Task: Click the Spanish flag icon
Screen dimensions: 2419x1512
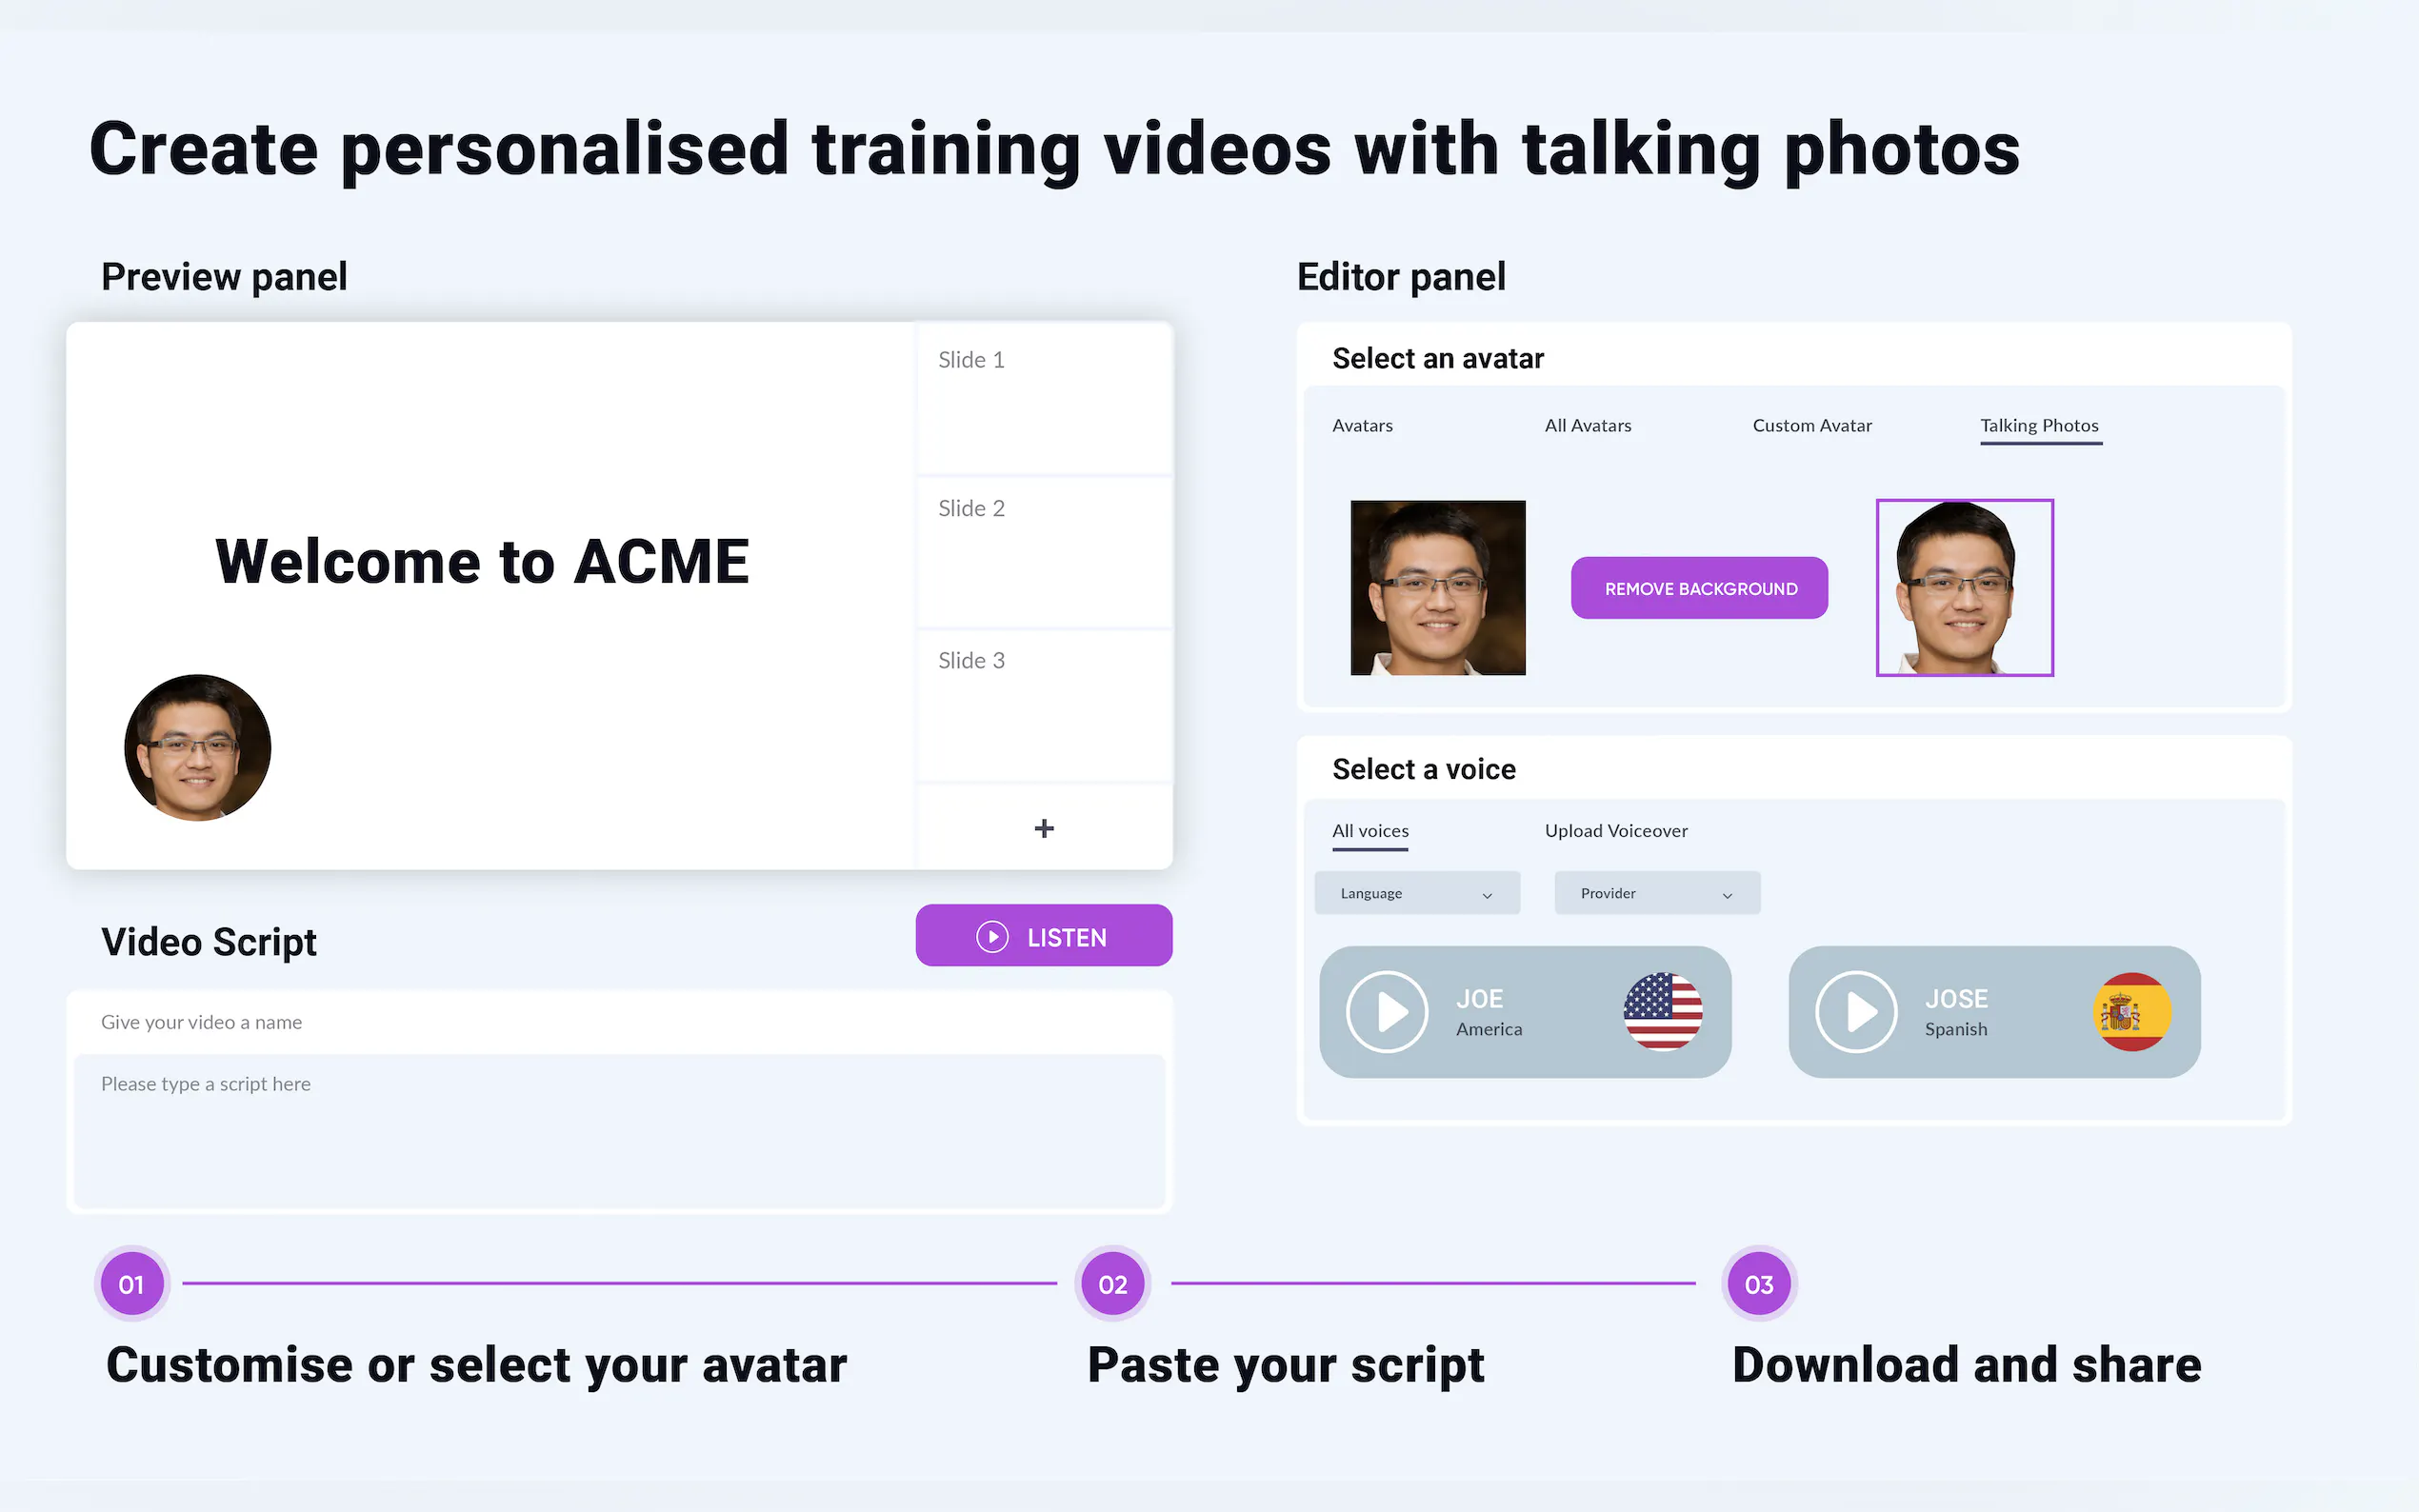Action: tap(2131, 1011)
